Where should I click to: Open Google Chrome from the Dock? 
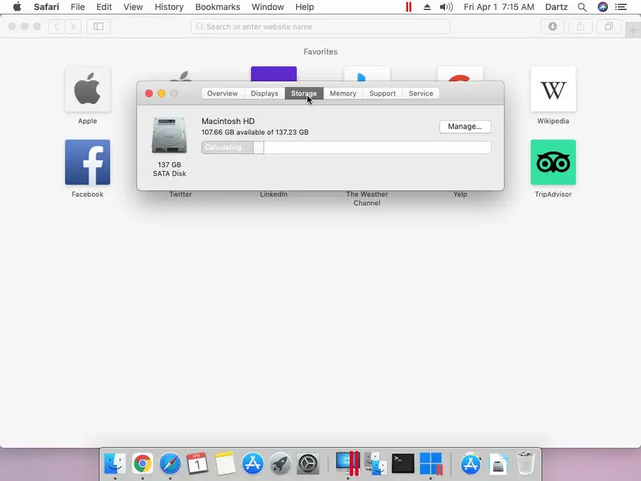[x=142, y=463]
